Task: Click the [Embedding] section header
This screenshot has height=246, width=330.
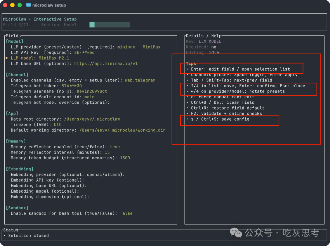Action: coord(20,169)
